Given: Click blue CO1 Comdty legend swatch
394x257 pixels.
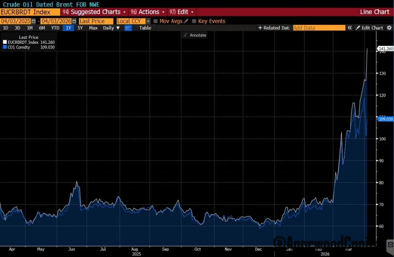Looking at the screenshot, I should click(x=5, y=47).
